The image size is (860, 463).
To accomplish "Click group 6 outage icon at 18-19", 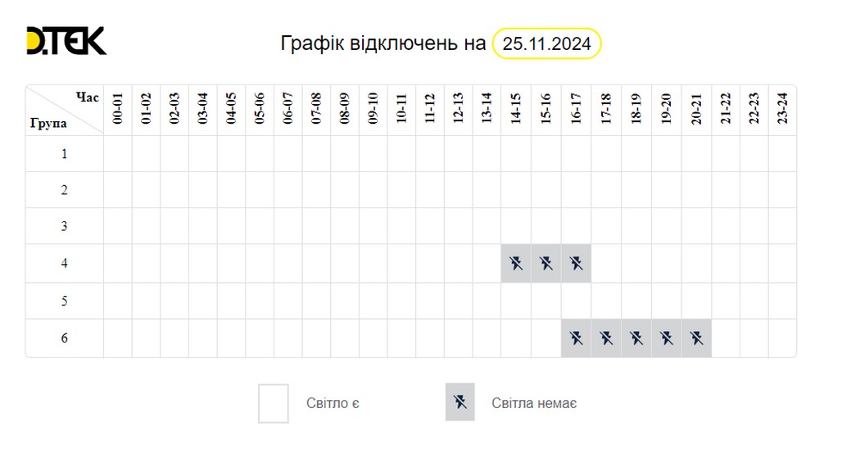I will point(636,338).
